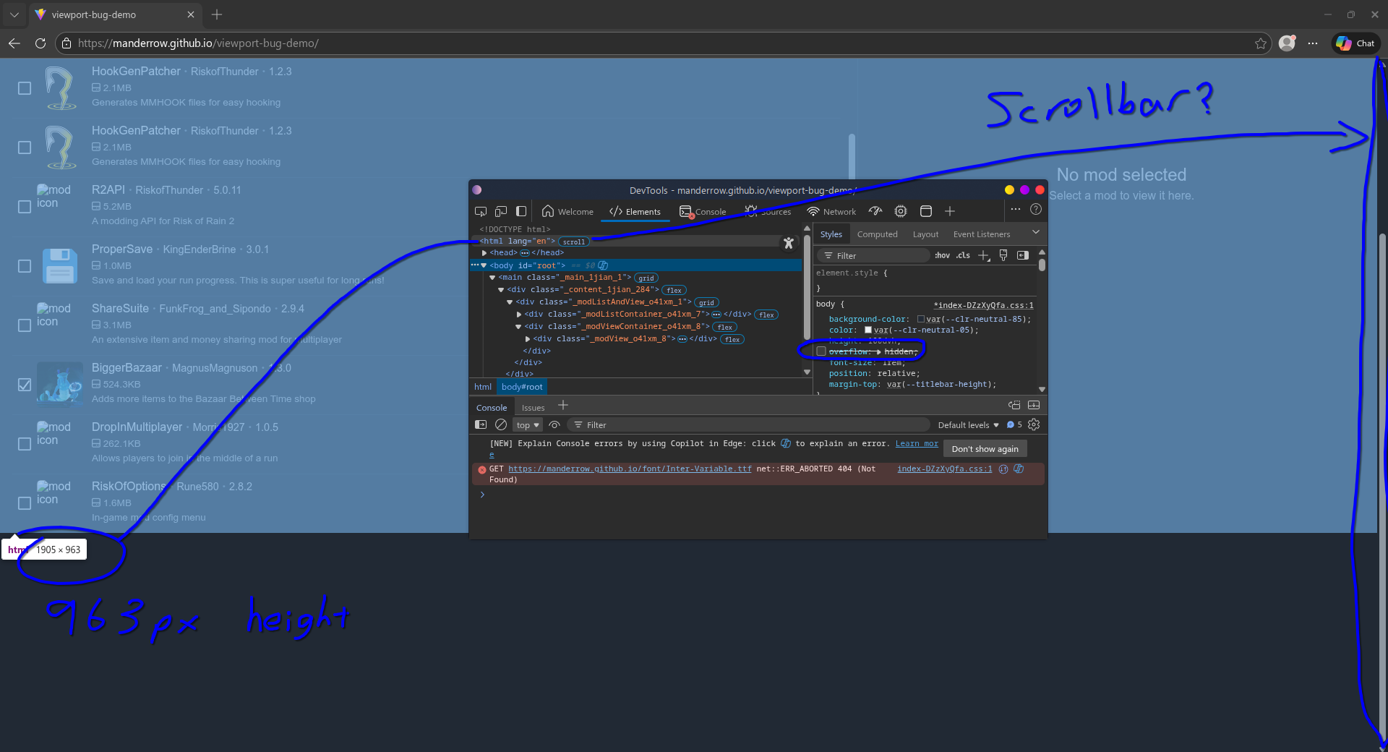Expand the _modListContainer_o41xm_7 div node
The width and height of the screenshot is (1388, 752).
click(x=519, y=315)
